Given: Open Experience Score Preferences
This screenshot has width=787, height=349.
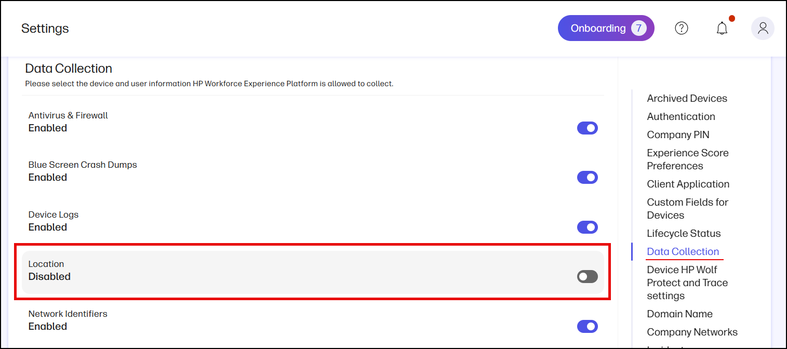Looking at the screenshot, I should (687, 159).
